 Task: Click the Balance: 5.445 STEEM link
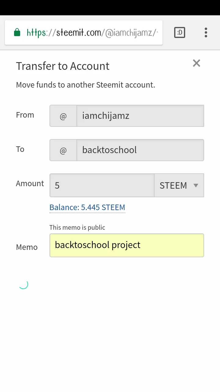(x=87, y=207)
